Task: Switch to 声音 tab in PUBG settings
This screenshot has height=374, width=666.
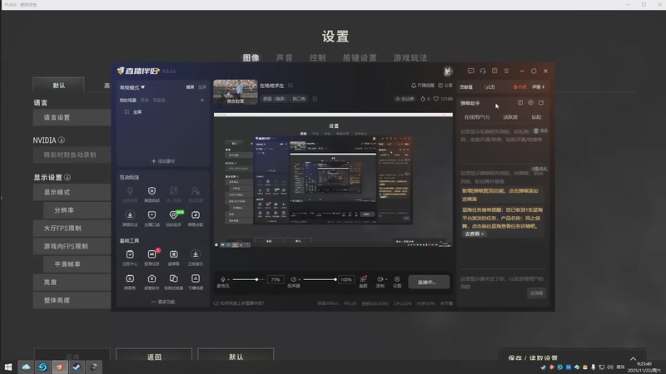Action: [x=284, y=57]
